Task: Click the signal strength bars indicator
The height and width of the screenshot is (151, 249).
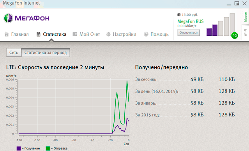Action: pos(221,25)
